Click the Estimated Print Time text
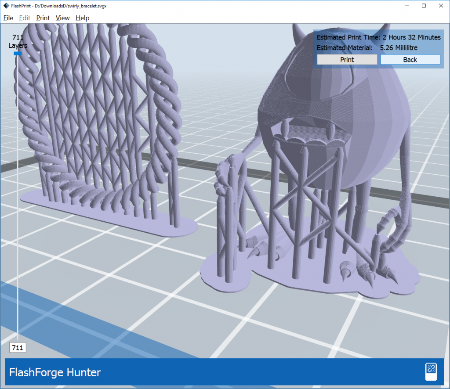This screenshot has height=389, width=450. pos(378,37)
